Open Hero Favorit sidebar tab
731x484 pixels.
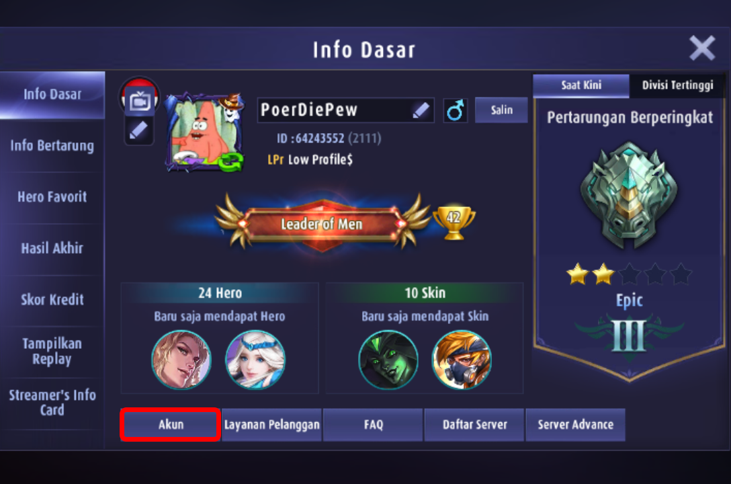[52, 197]
